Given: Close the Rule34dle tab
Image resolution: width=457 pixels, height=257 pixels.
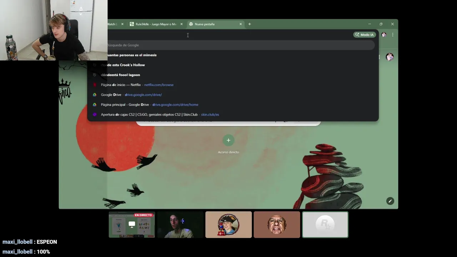Looking at the screenshot, I should click(181, 24).
